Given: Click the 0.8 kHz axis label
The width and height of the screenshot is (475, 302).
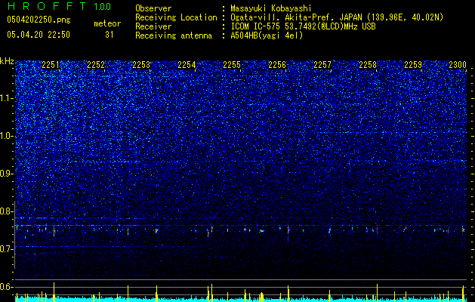Looking at the screenshot, I should pos(7,211).
